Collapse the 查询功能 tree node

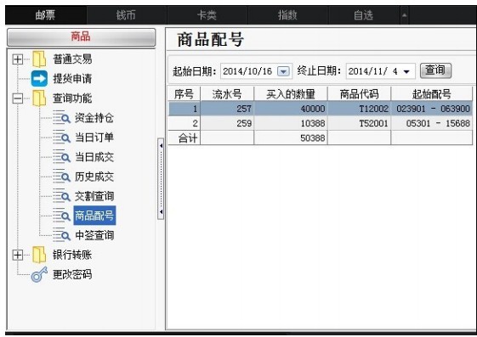coord(18,98)
